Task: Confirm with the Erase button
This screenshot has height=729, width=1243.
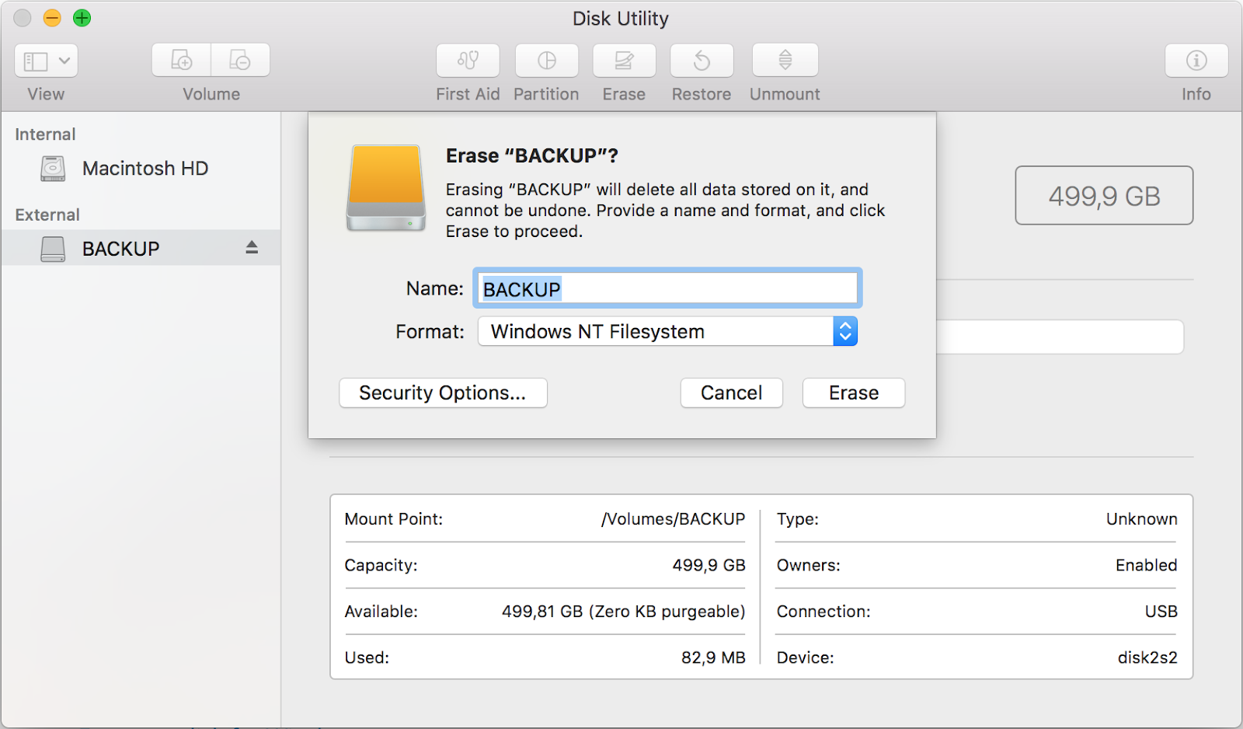Action: (x=853, y=393)
